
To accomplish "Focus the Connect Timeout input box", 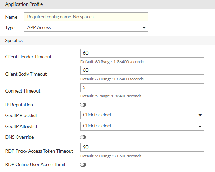I will pyautogui.click(x=142, y=87).
